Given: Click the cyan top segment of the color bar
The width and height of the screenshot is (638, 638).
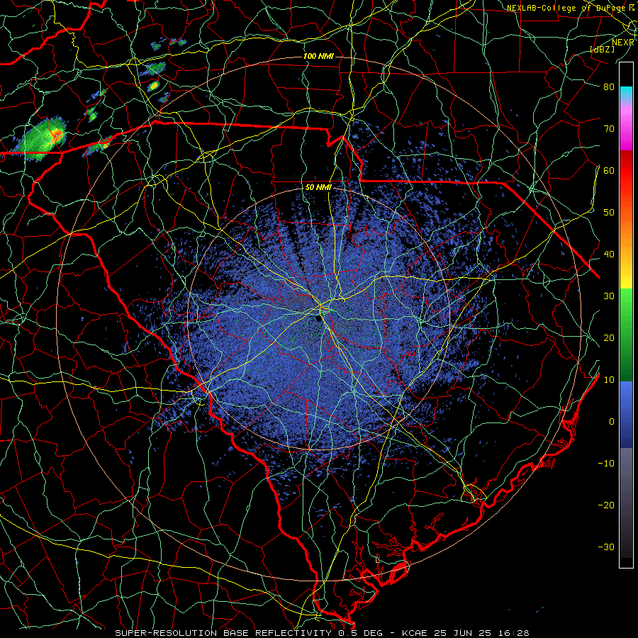Looking at the screenshot, I should click(626, 93).
